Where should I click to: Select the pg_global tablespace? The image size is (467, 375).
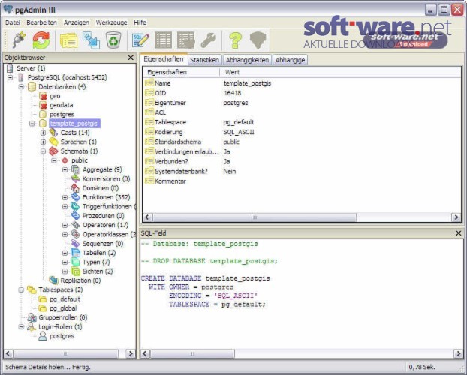tap(63, 308)
